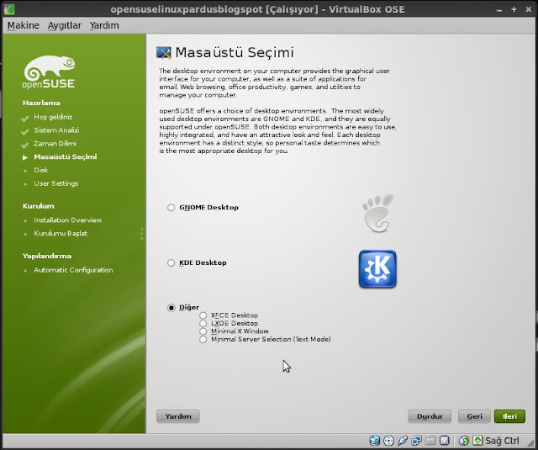Click the mouse integration status icon
Viewport: 538px width, 450px height.
click(464, 441)
